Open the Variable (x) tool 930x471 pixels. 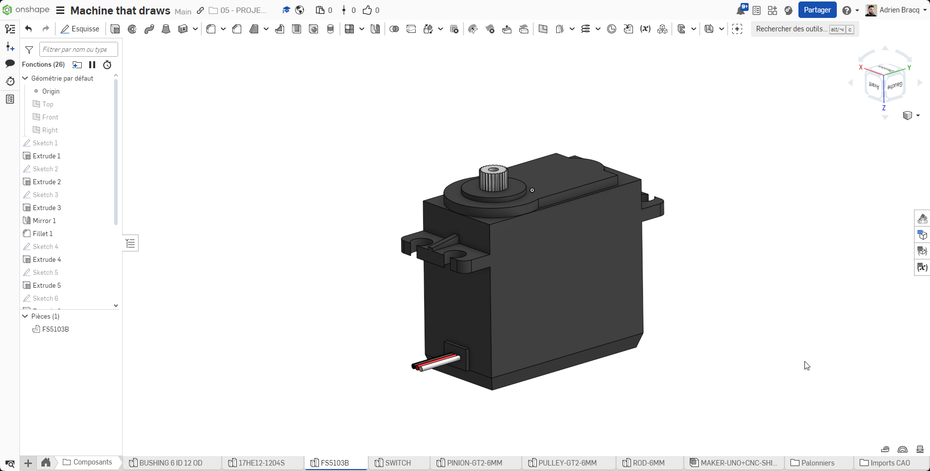click(x=645, y=29)
